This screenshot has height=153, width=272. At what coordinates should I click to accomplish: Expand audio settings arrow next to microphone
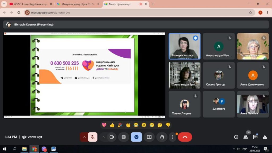[84, 137]
